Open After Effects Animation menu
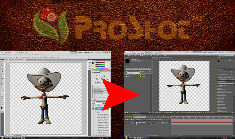Viewport: 235px width, 139px height. 147,54
